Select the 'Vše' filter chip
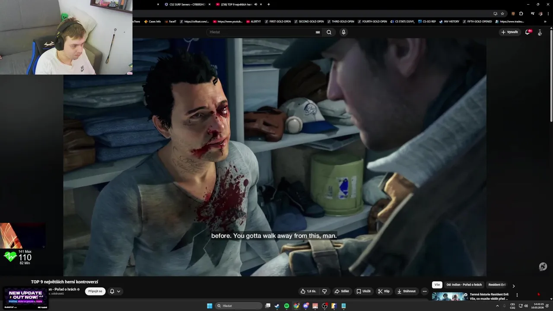This screenshot has height=311, width=553. [x=437, y=285]
